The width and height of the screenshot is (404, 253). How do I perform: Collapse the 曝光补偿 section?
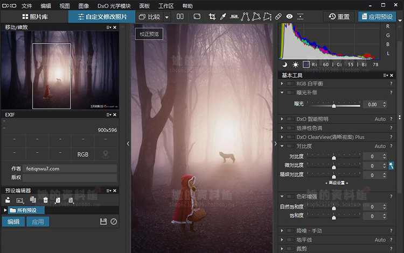pyautogui.click(x=282, y=92)
